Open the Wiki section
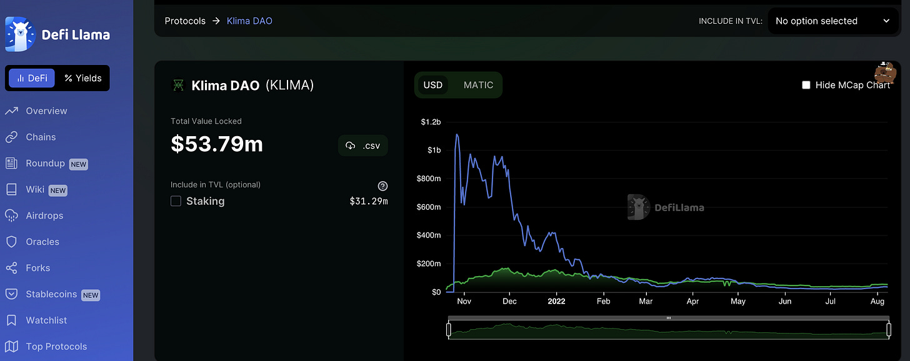Viewport: 910px width, 361px height. click(x=35, y=189)
